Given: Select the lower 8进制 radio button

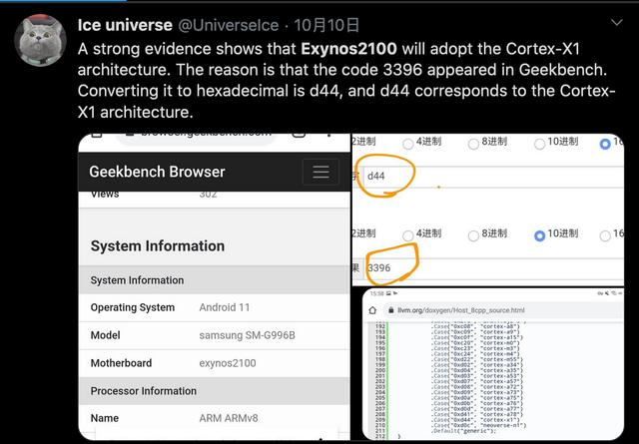Looking at the screenshot, I should click(473, 235).
